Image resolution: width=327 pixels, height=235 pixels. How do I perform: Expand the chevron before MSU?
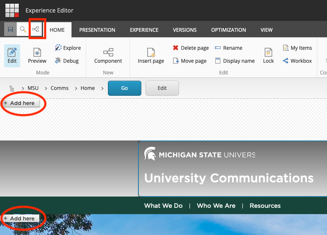click(x=23, y=88)
